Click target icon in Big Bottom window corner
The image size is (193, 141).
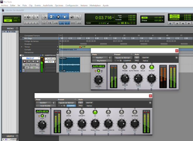177,58
